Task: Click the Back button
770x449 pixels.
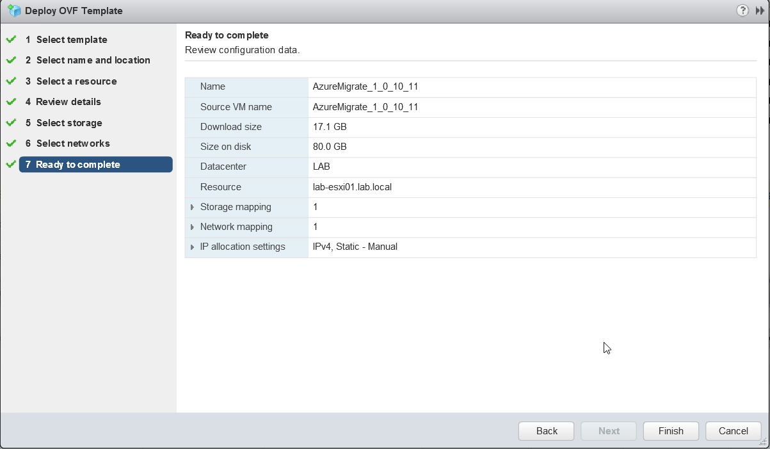Action: (546, 431)
